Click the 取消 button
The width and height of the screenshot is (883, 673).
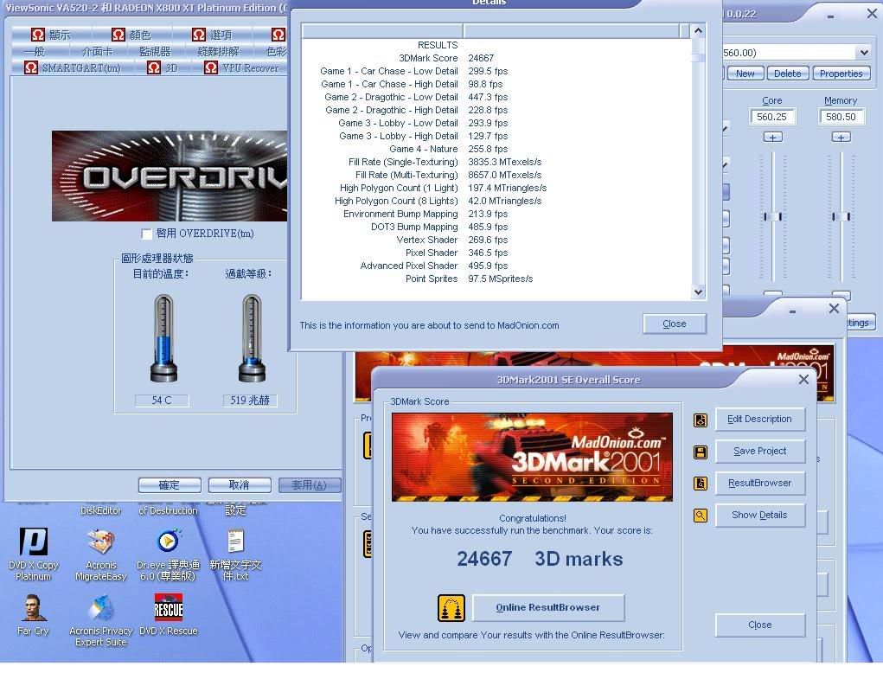tap(240, 485)
